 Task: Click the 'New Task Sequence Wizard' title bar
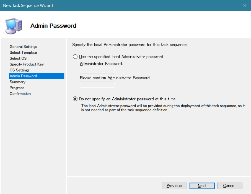[x=111, y=6]
